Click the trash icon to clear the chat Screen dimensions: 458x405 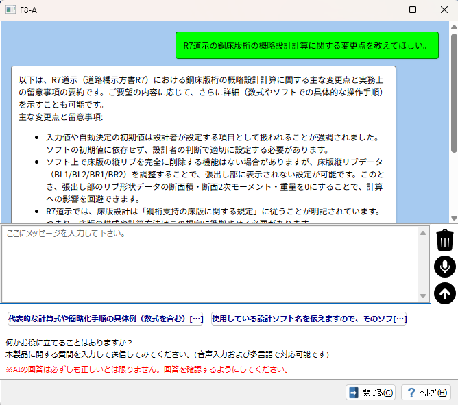coord(444,240)
